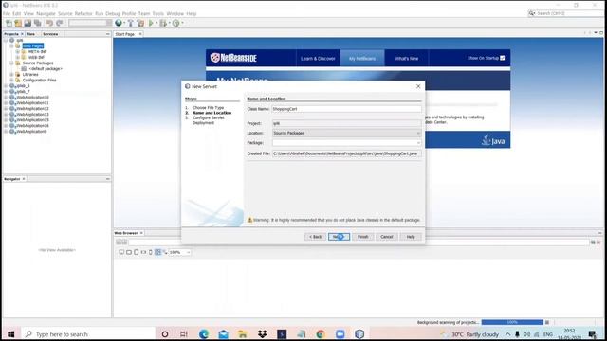Image resolution: width=607 pixels, height=341 pixels.
Task: Close the Start Page tab
Action: coord(140,34)
